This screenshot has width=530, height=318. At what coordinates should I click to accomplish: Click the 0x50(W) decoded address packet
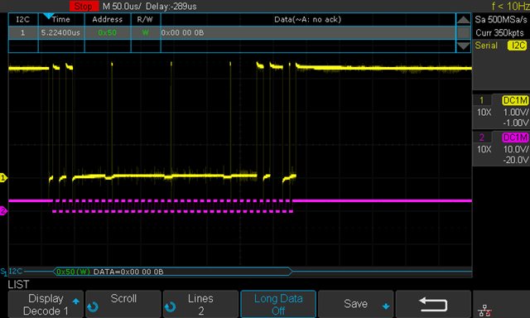point(73,272)
